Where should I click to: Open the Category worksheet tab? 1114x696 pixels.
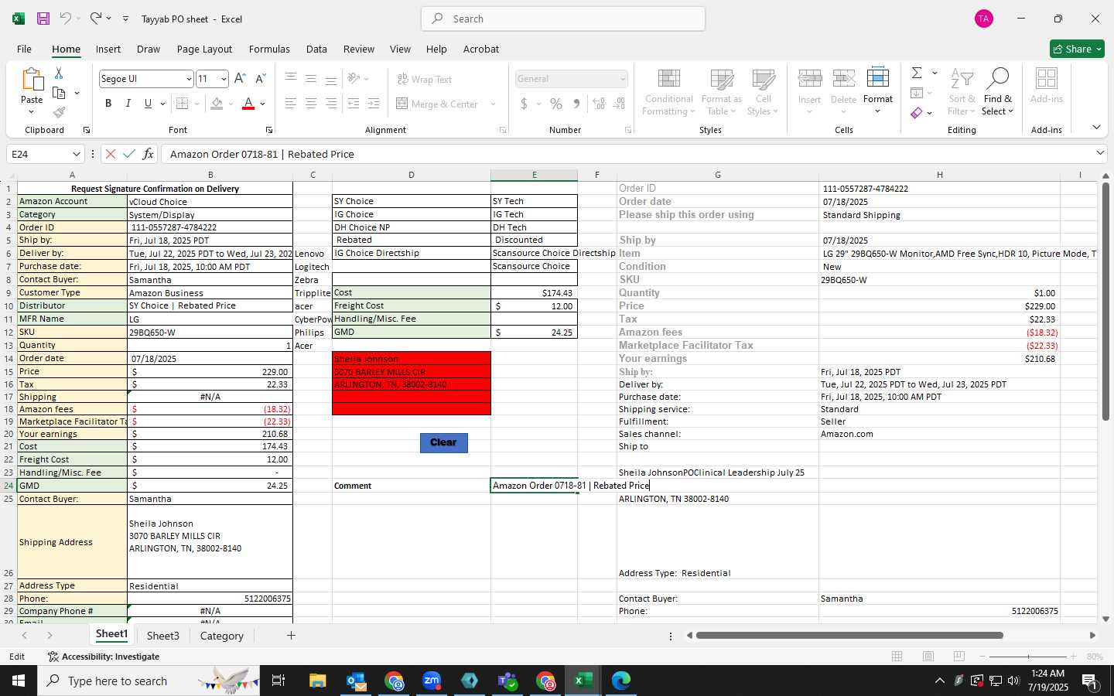[x=221, y=636]
